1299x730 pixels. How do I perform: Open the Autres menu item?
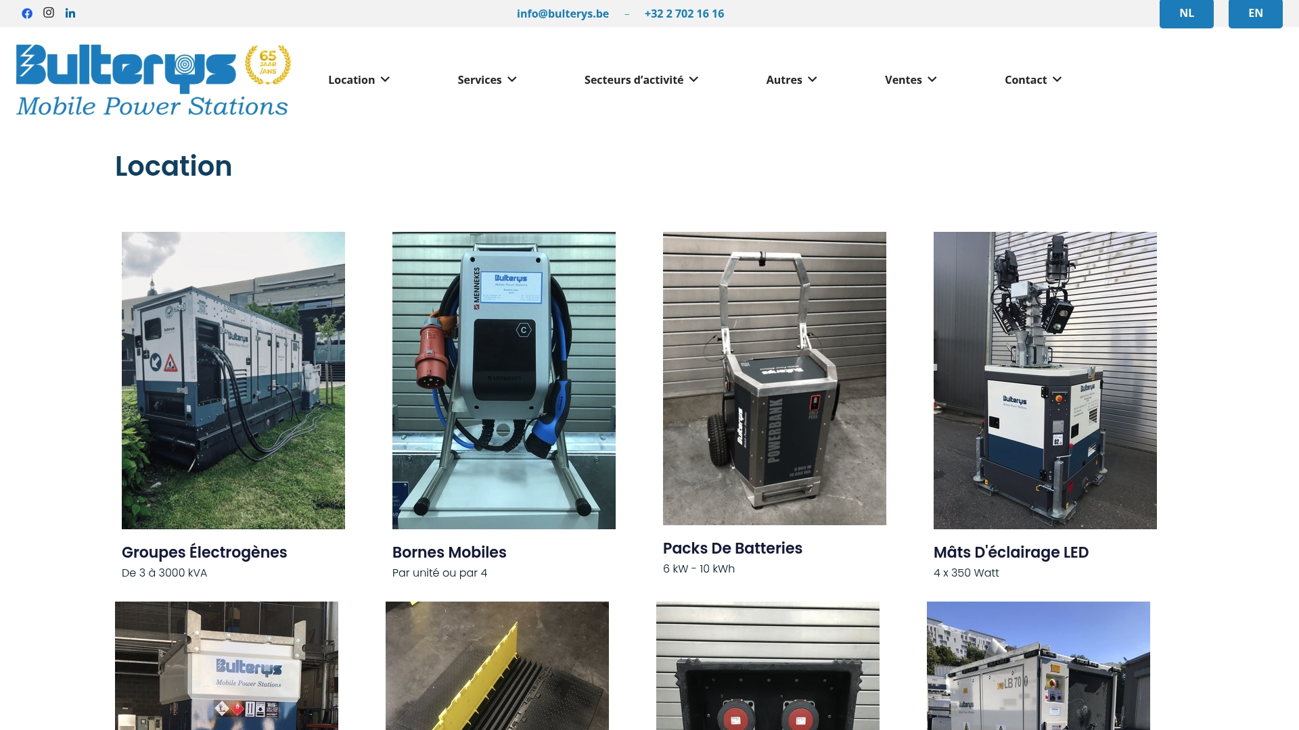784,80
